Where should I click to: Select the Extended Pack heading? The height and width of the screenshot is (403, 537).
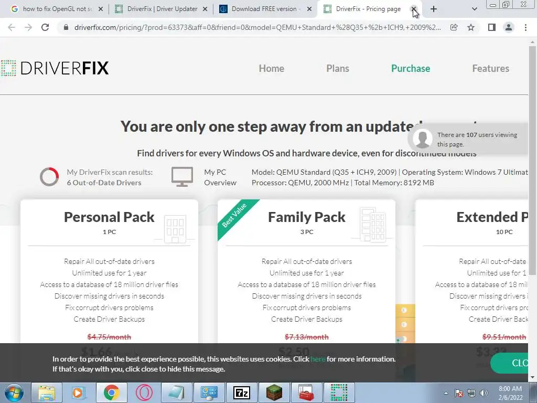tap(492, 217)
